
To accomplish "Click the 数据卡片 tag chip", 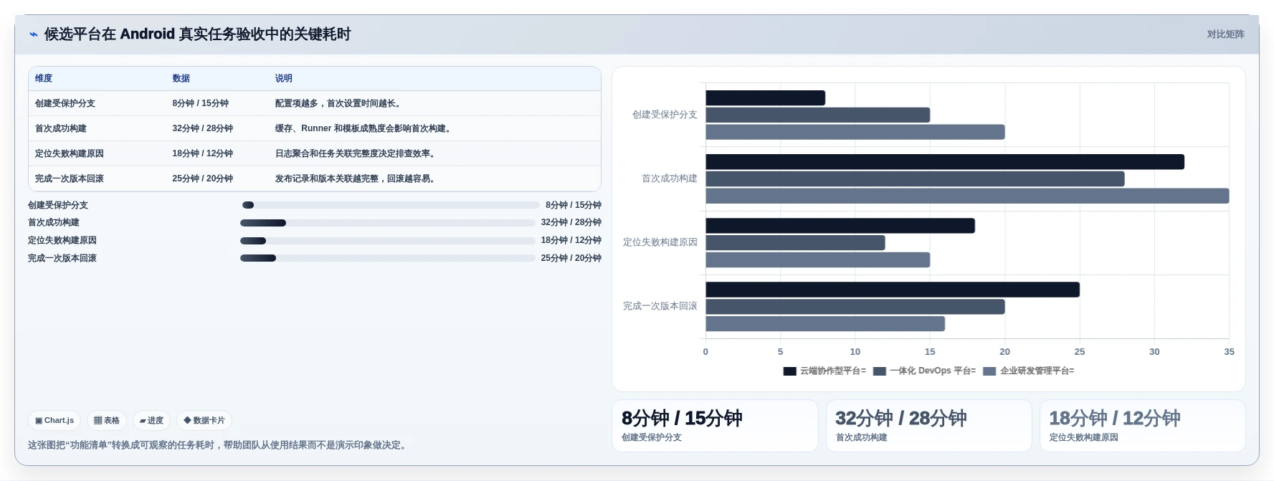I will (204, 421).
